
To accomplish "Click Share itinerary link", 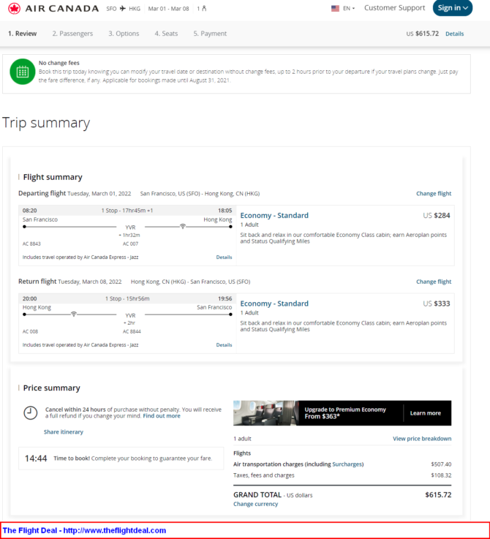I will pyautogui.click(x=64, y=431).
